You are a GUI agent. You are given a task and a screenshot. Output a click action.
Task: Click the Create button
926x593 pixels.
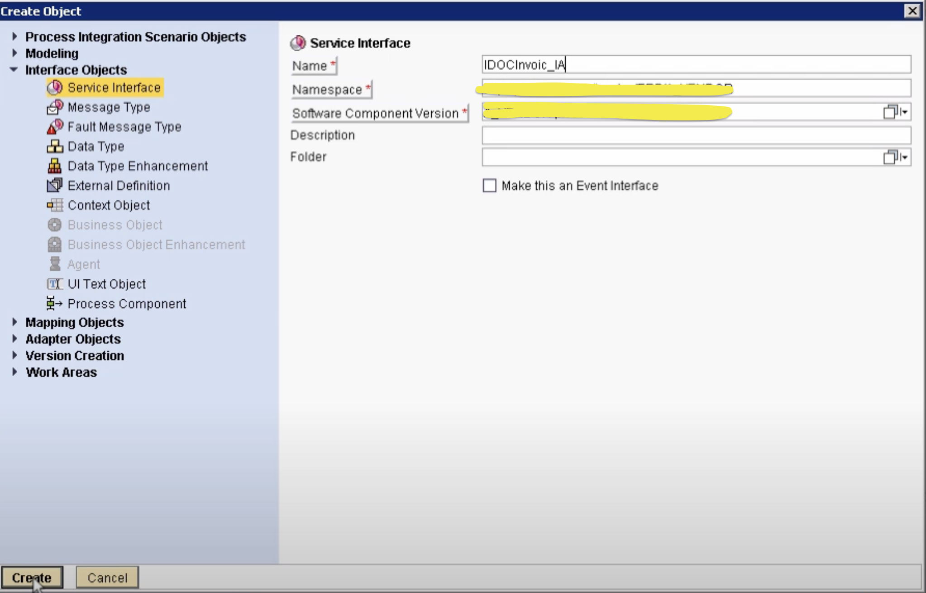(x=32, y=578)
